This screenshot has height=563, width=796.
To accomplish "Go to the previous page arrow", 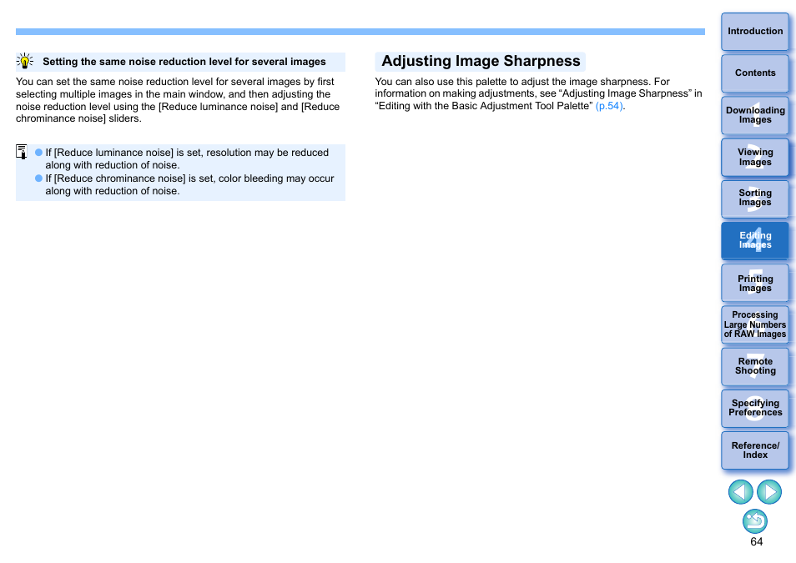I will click(740, 492).
